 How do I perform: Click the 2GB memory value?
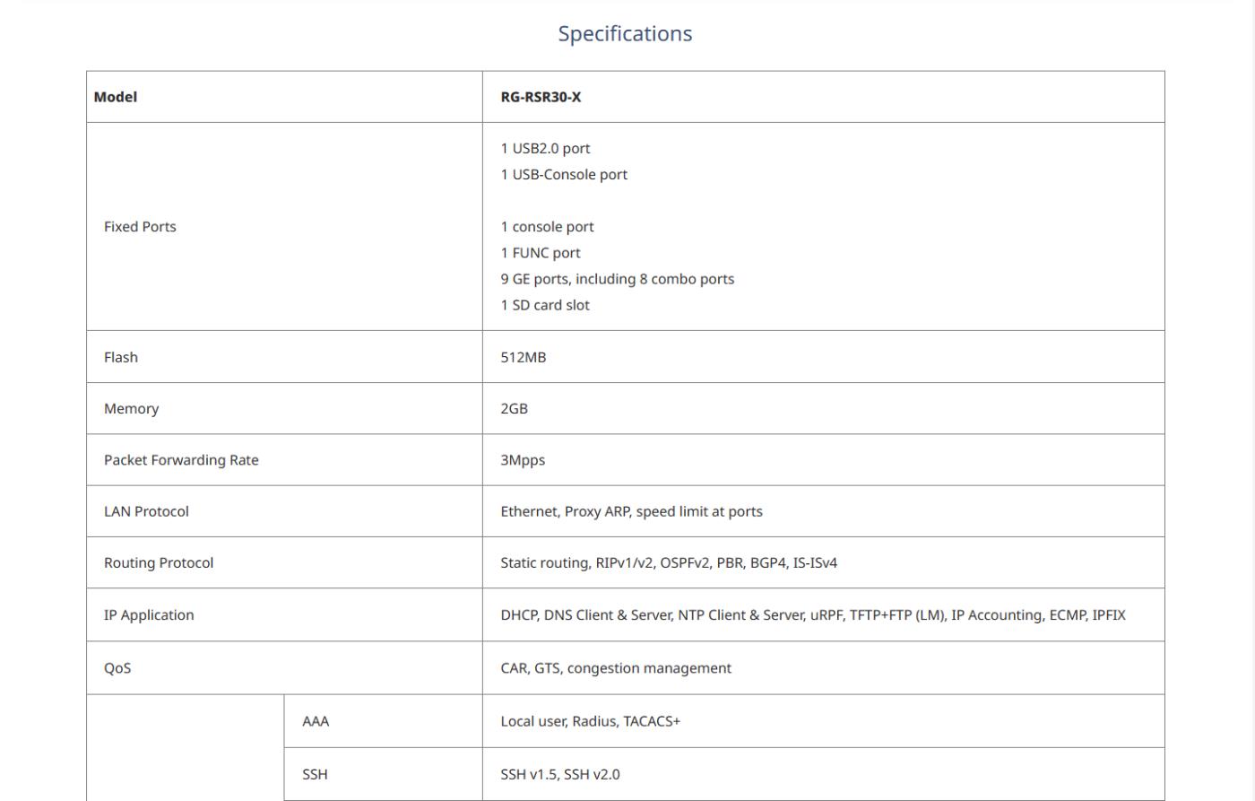[514, 409]
